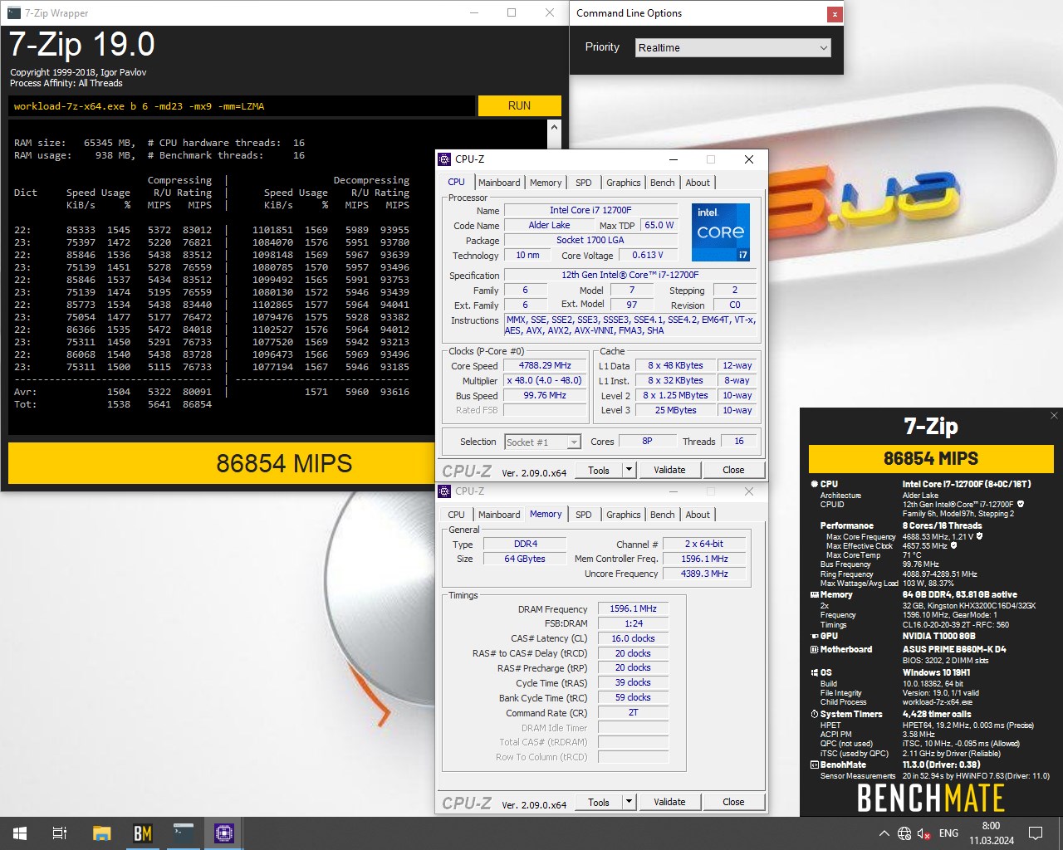The width and height of the screenshot is (1063, 850).
Task: Click the 7-Zip Wrapper title bar icon
Action: (x=13, y=12)
